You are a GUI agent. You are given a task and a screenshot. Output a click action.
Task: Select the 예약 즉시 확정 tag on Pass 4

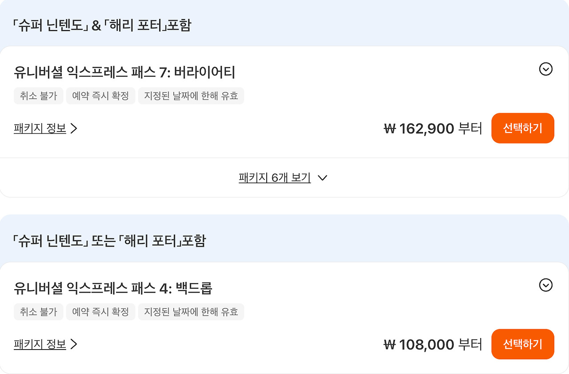[x=100, y=312]
